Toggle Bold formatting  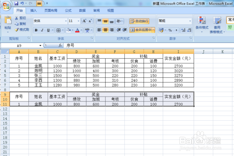[x=36, y=30]
